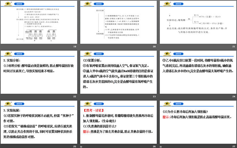
Task: Click the blue pill button on slide 21
Action: [178, 4]
